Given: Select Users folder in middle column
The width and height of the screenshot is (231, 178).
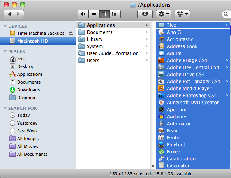Looking at the screenshot, I should [113, 61].
